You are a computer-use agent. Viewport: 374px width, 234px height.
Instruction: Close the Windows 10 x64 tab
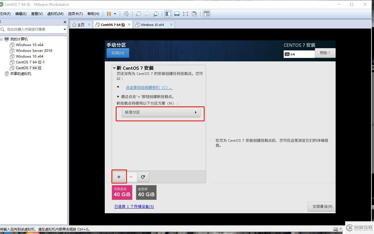pos(171,24)
